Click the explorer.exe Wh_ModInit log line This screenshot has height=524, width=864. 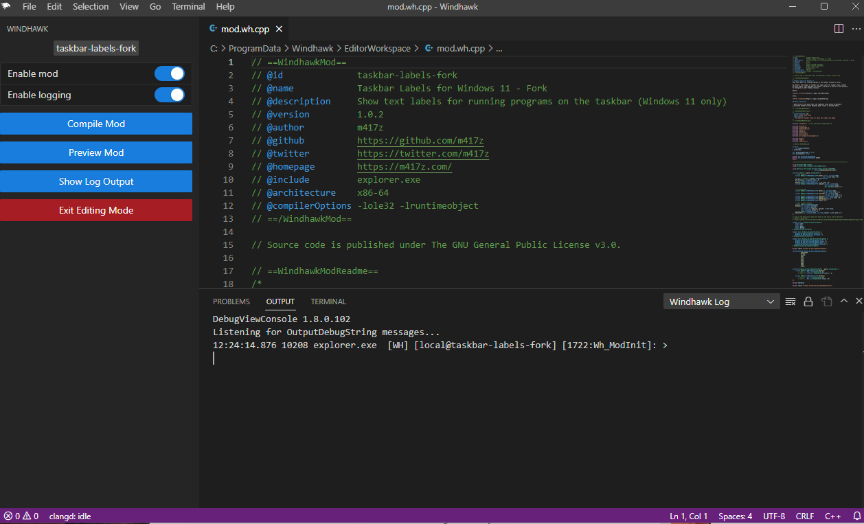tap(440, 345)
